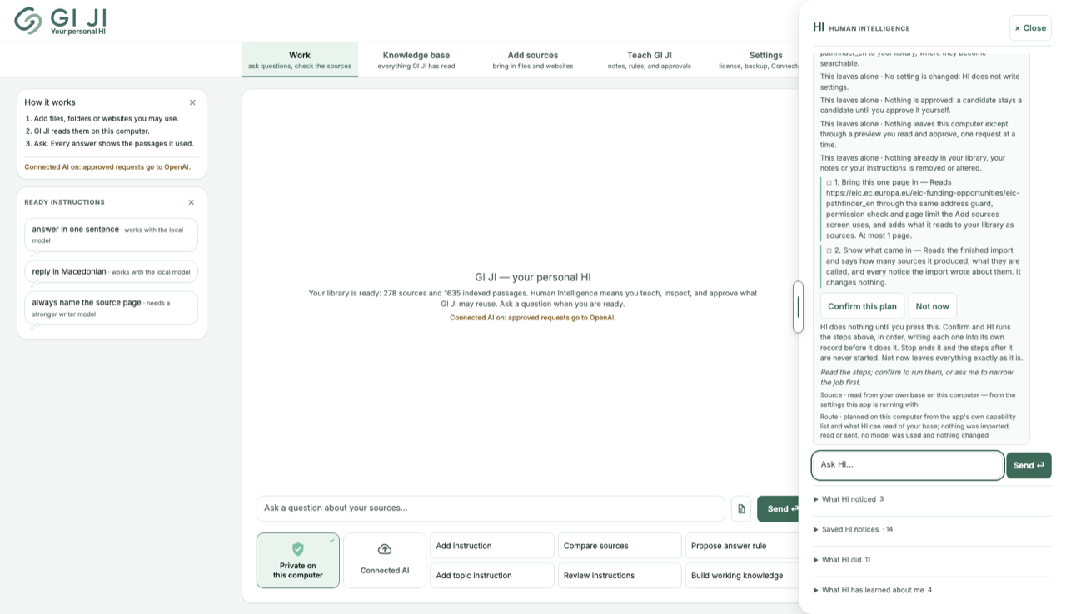The height and width of the screenshot is (614, 1066).
Task: Click the GI JI logo icon
Action: [28, 21]
